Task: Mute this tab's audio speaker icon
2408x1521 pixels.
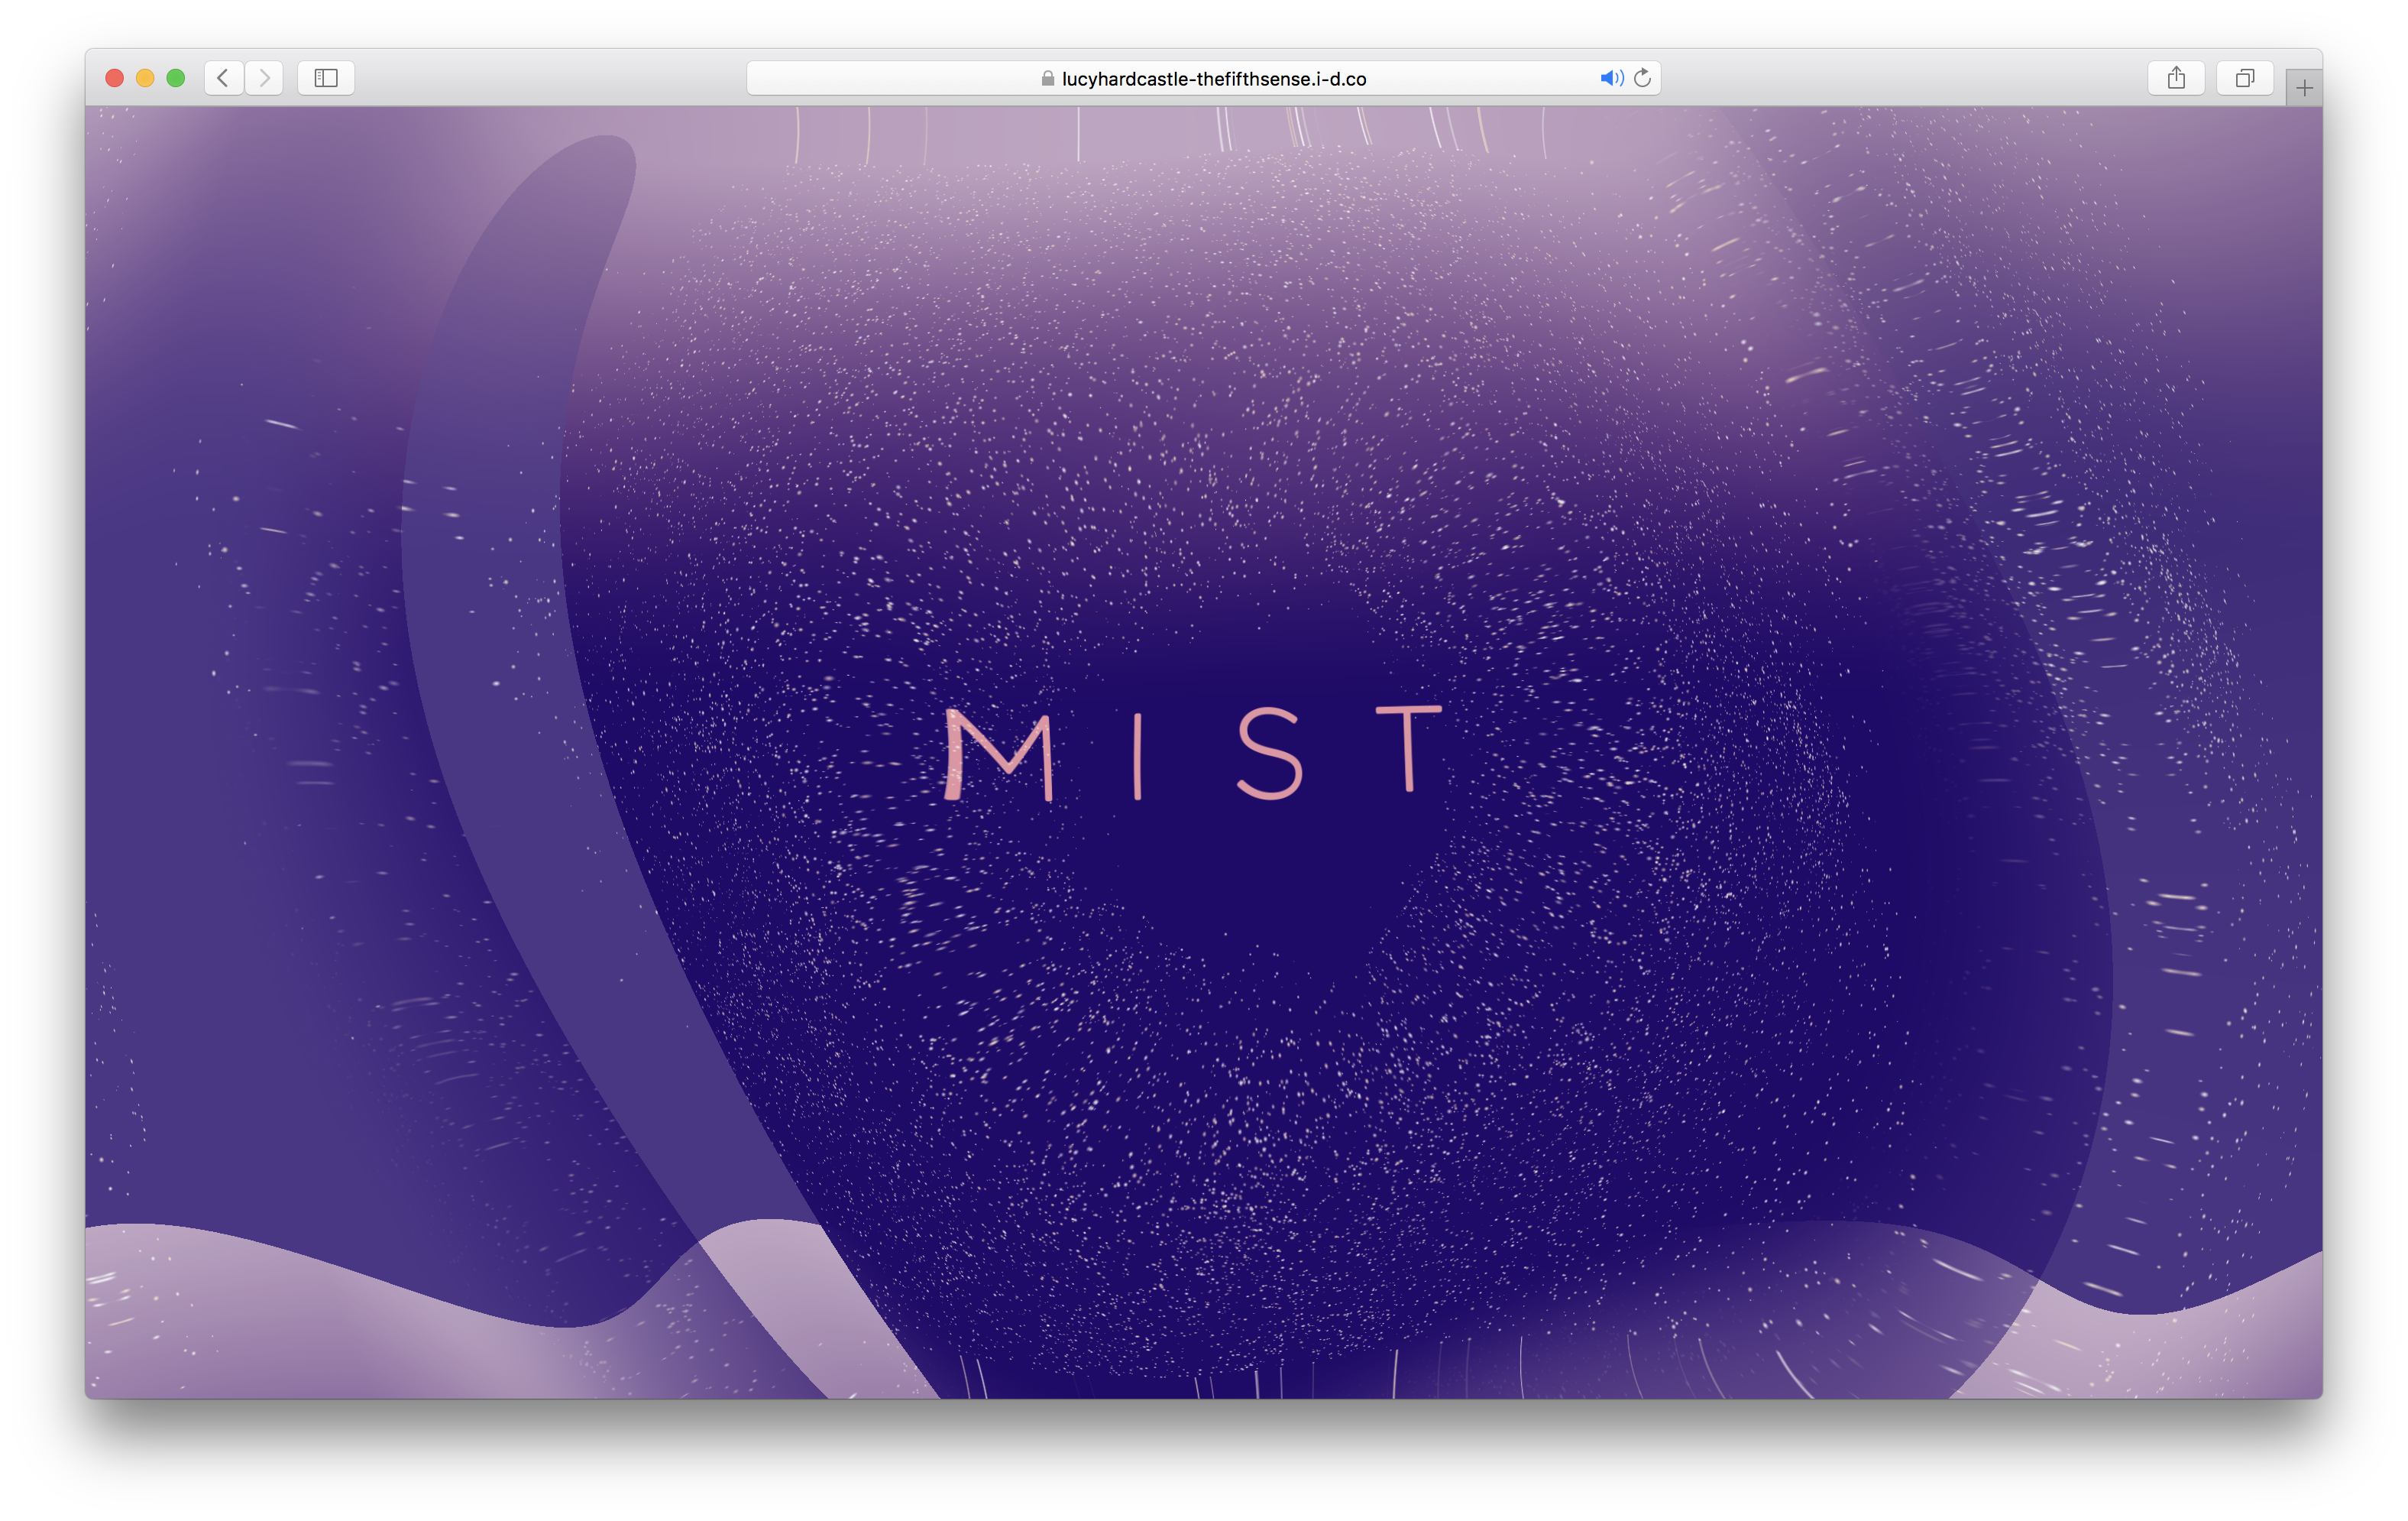Action: point(1610,78)
